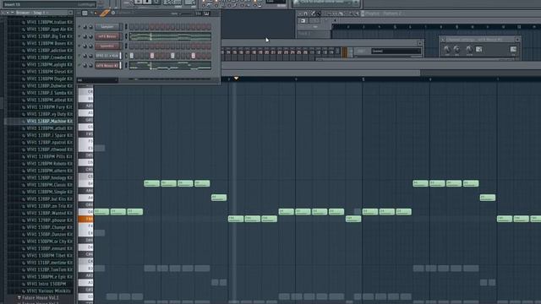541x304 pixels.
Task: Toggle the third lit step on the kick row
Action: pos(172,56)
